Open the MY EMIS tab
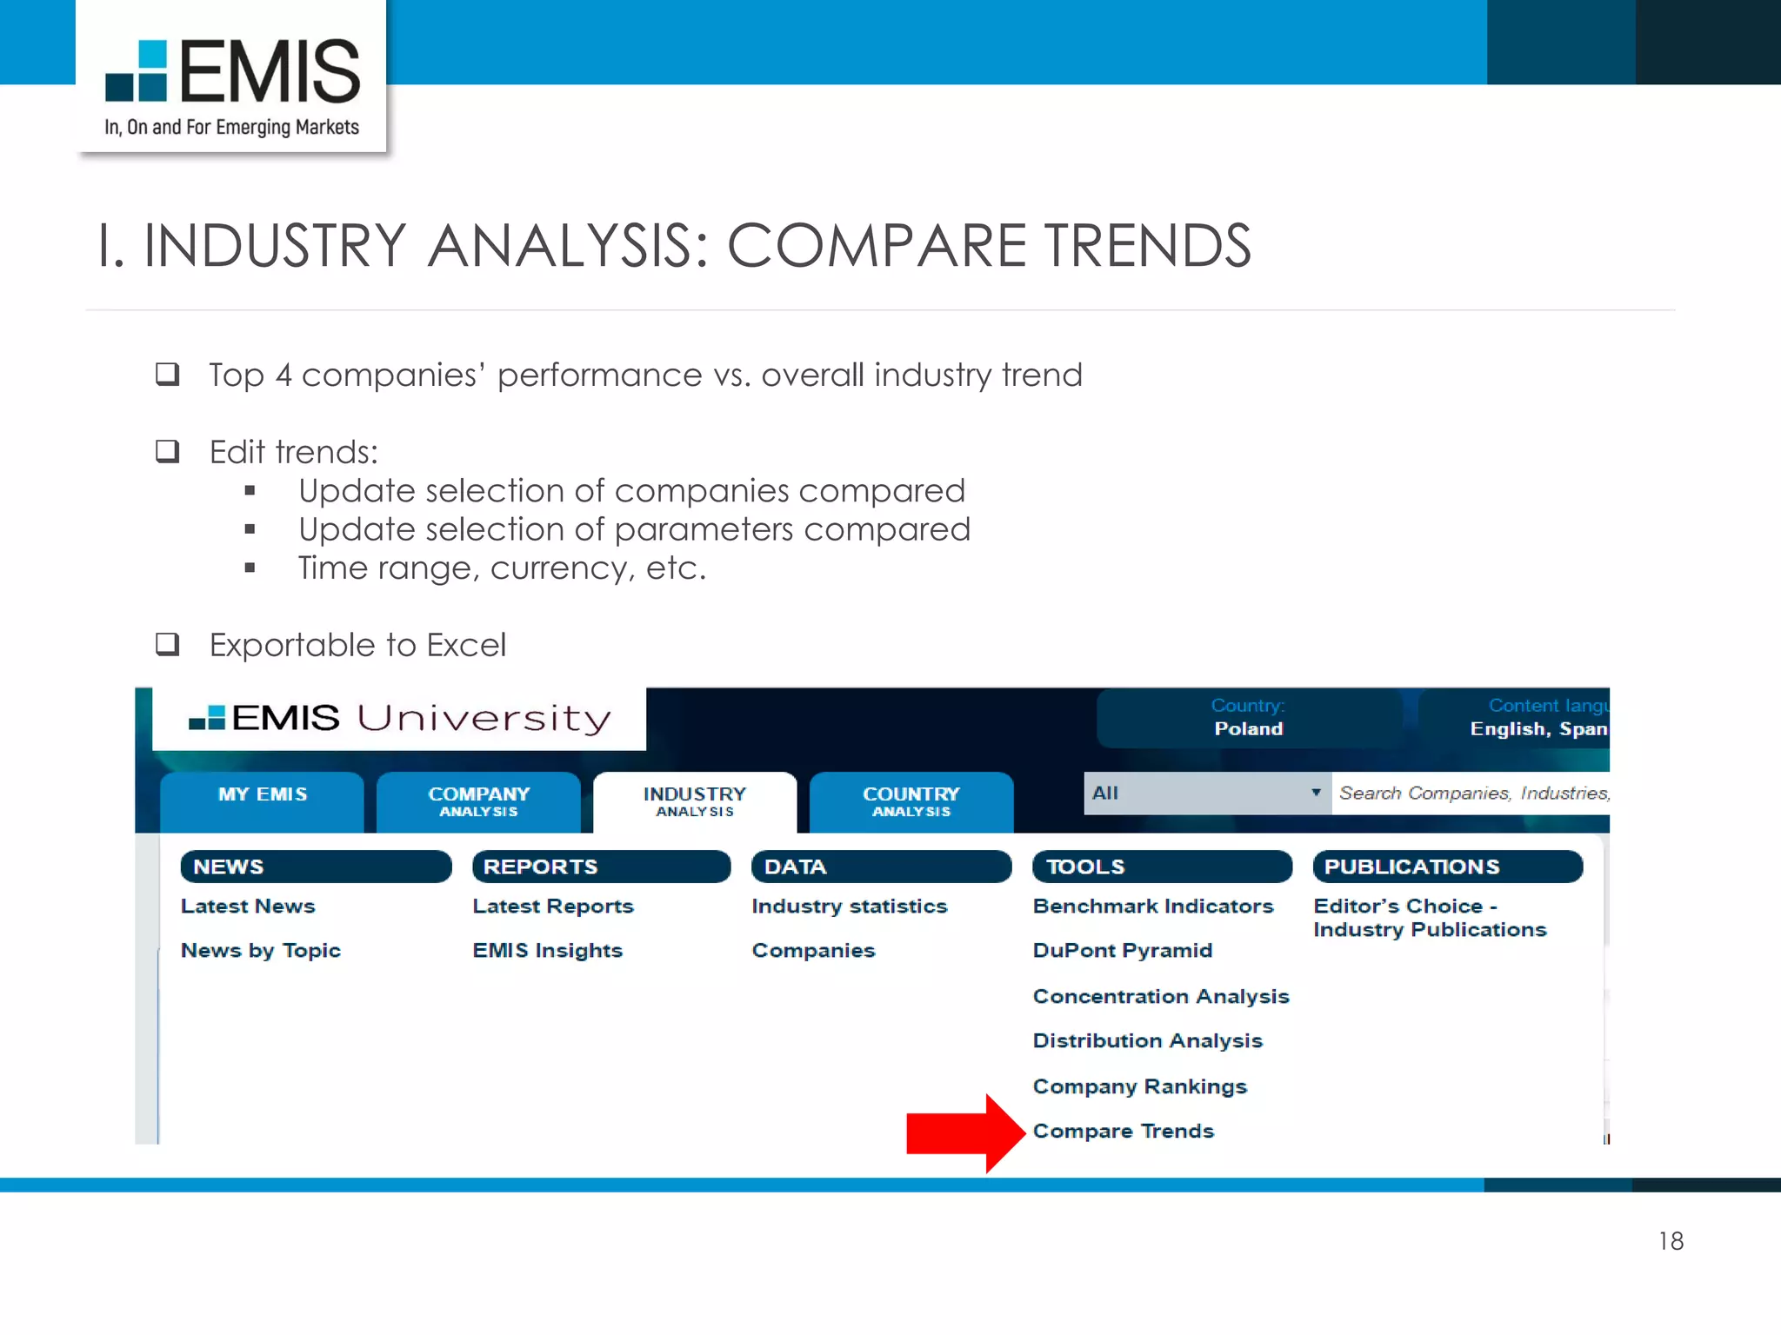 coord(263,801)
